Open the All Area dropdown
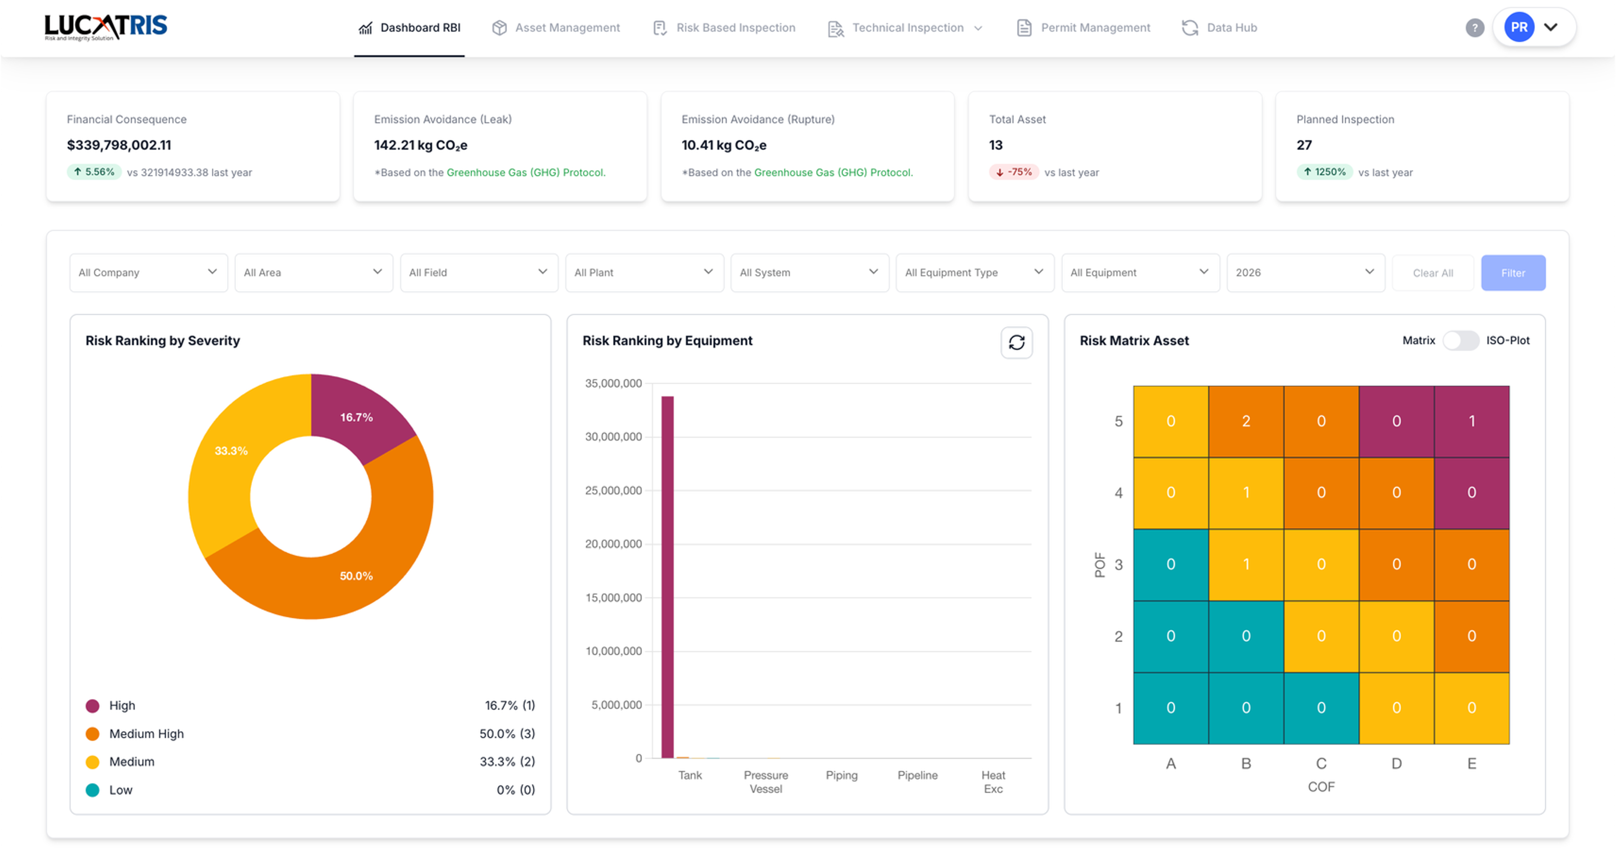1616x852 pixels. click(314, 273)
